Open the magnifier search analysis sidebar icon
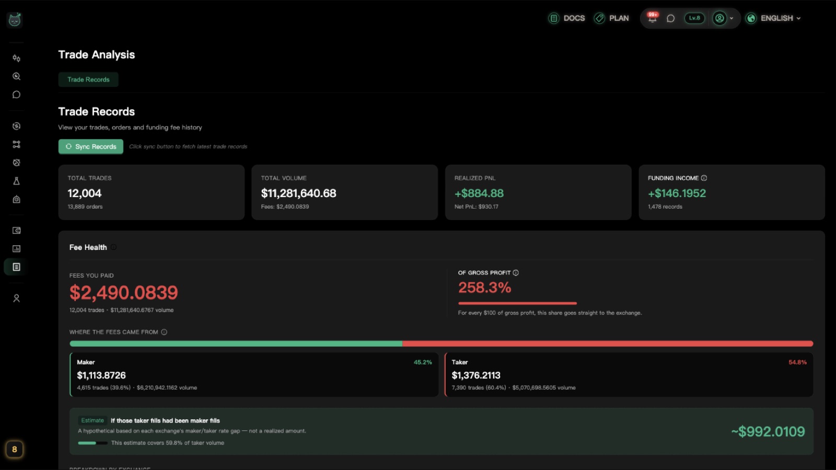 tap(16, 76)
